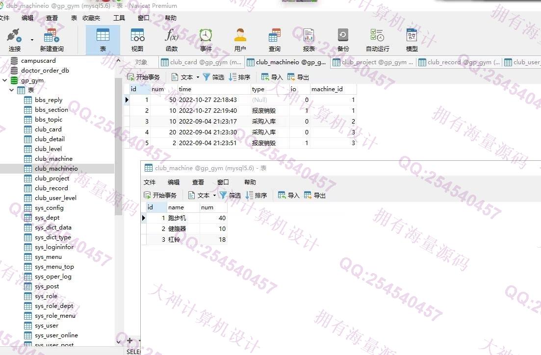541x355 pixels.
Task: Switch to the club_record tab
Action: click(459, 62)
